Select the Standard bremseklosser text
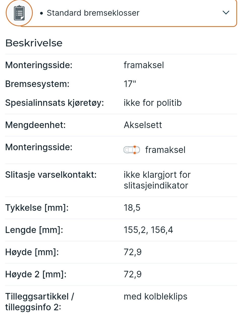 pyautogui.click(x=93, y=13)
